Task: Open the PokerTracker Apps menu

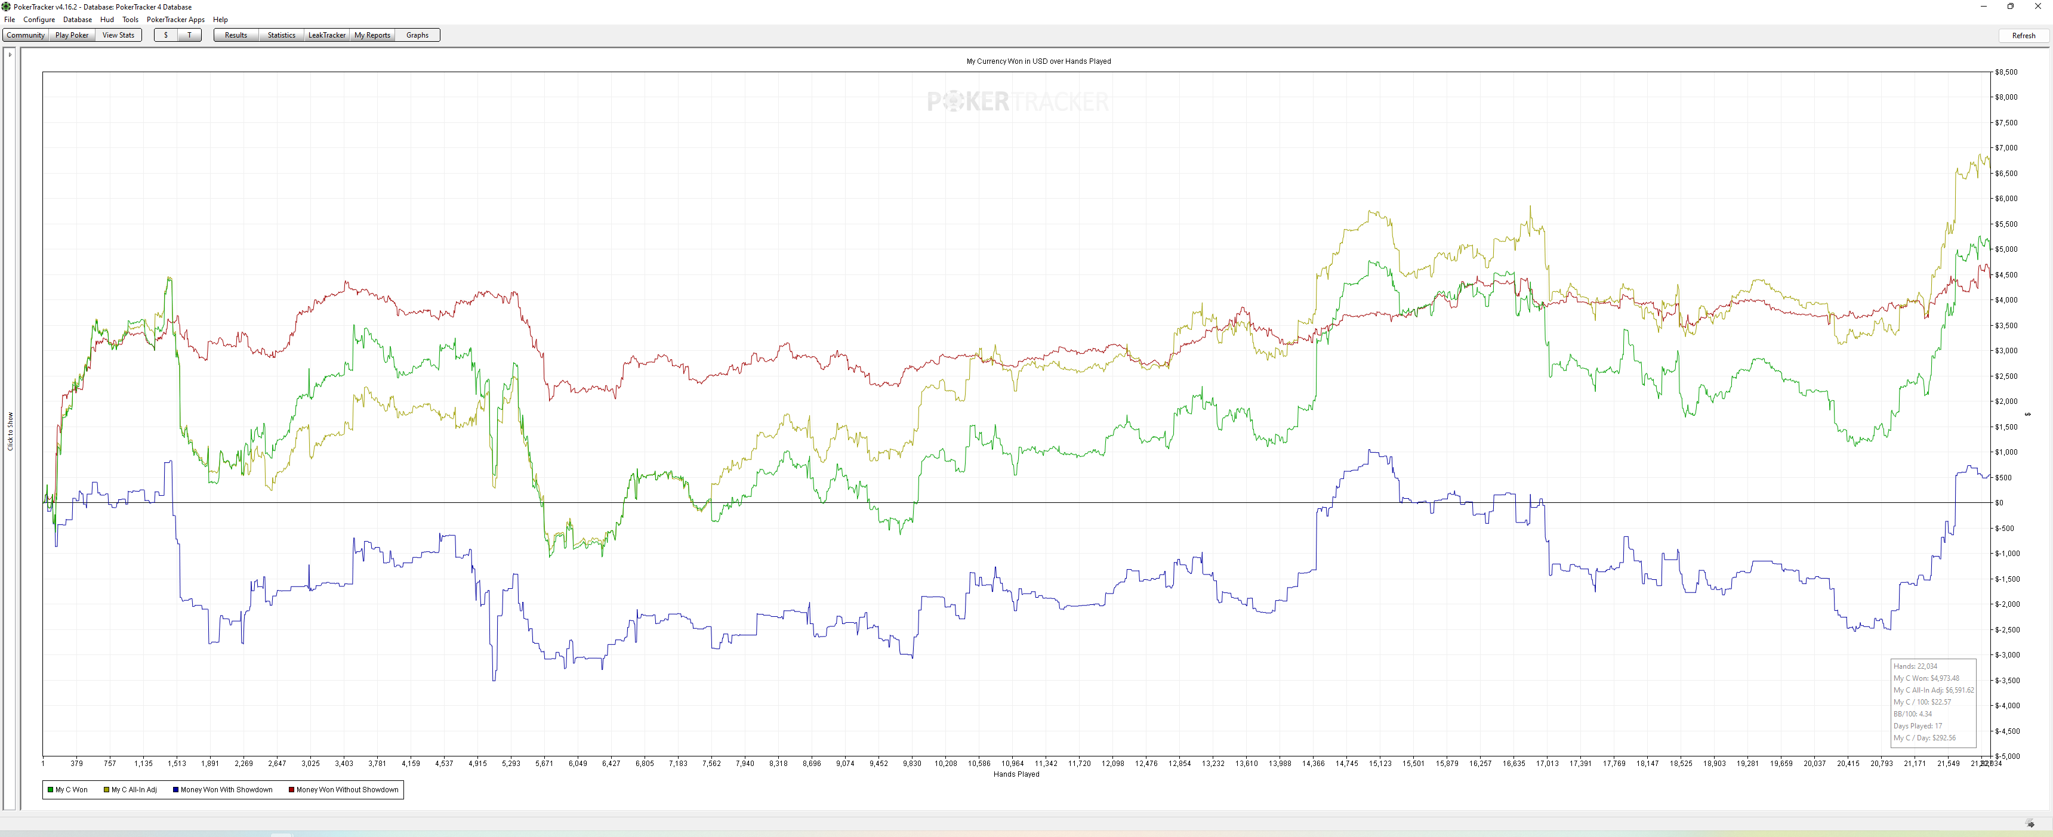Action: 175,20
